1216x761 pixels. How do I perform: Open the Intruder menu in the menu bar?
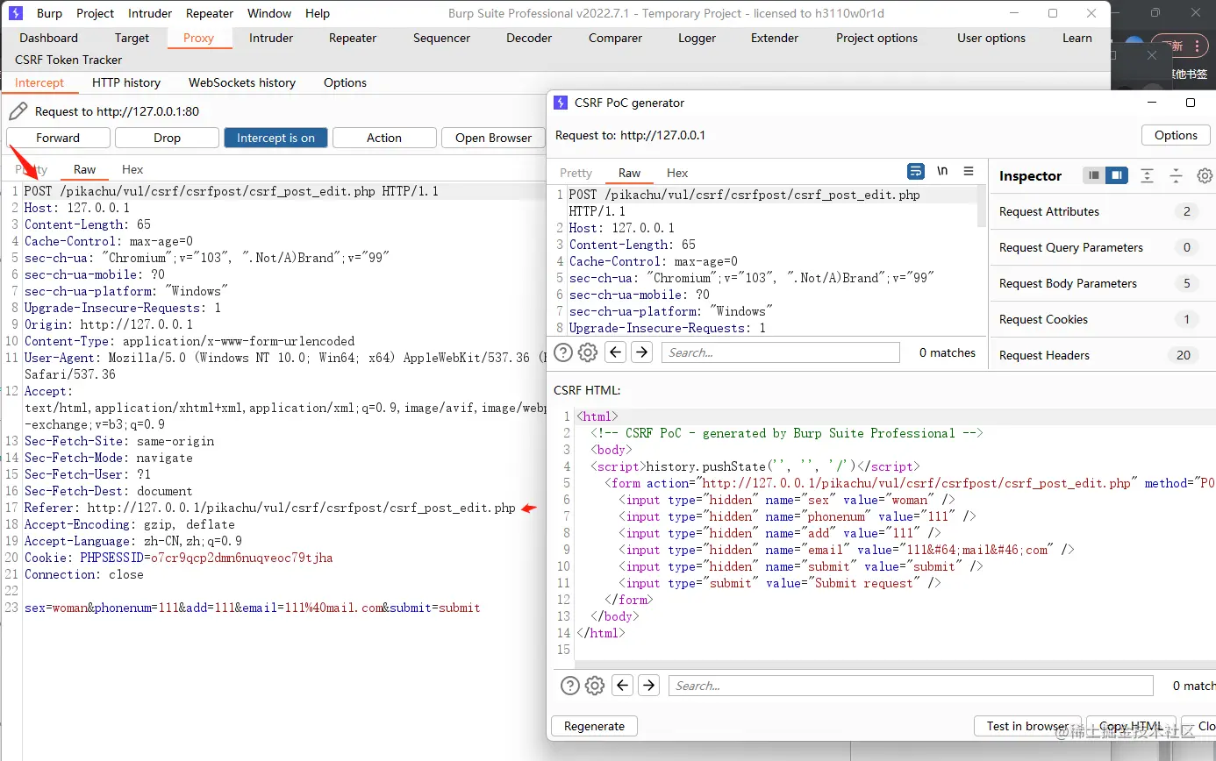tap(150, 13)
